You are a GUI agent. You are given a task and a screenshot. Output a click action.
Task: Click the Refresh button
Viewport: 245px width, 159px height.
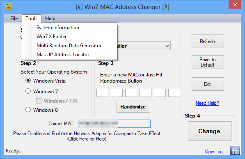click(208, 41)
